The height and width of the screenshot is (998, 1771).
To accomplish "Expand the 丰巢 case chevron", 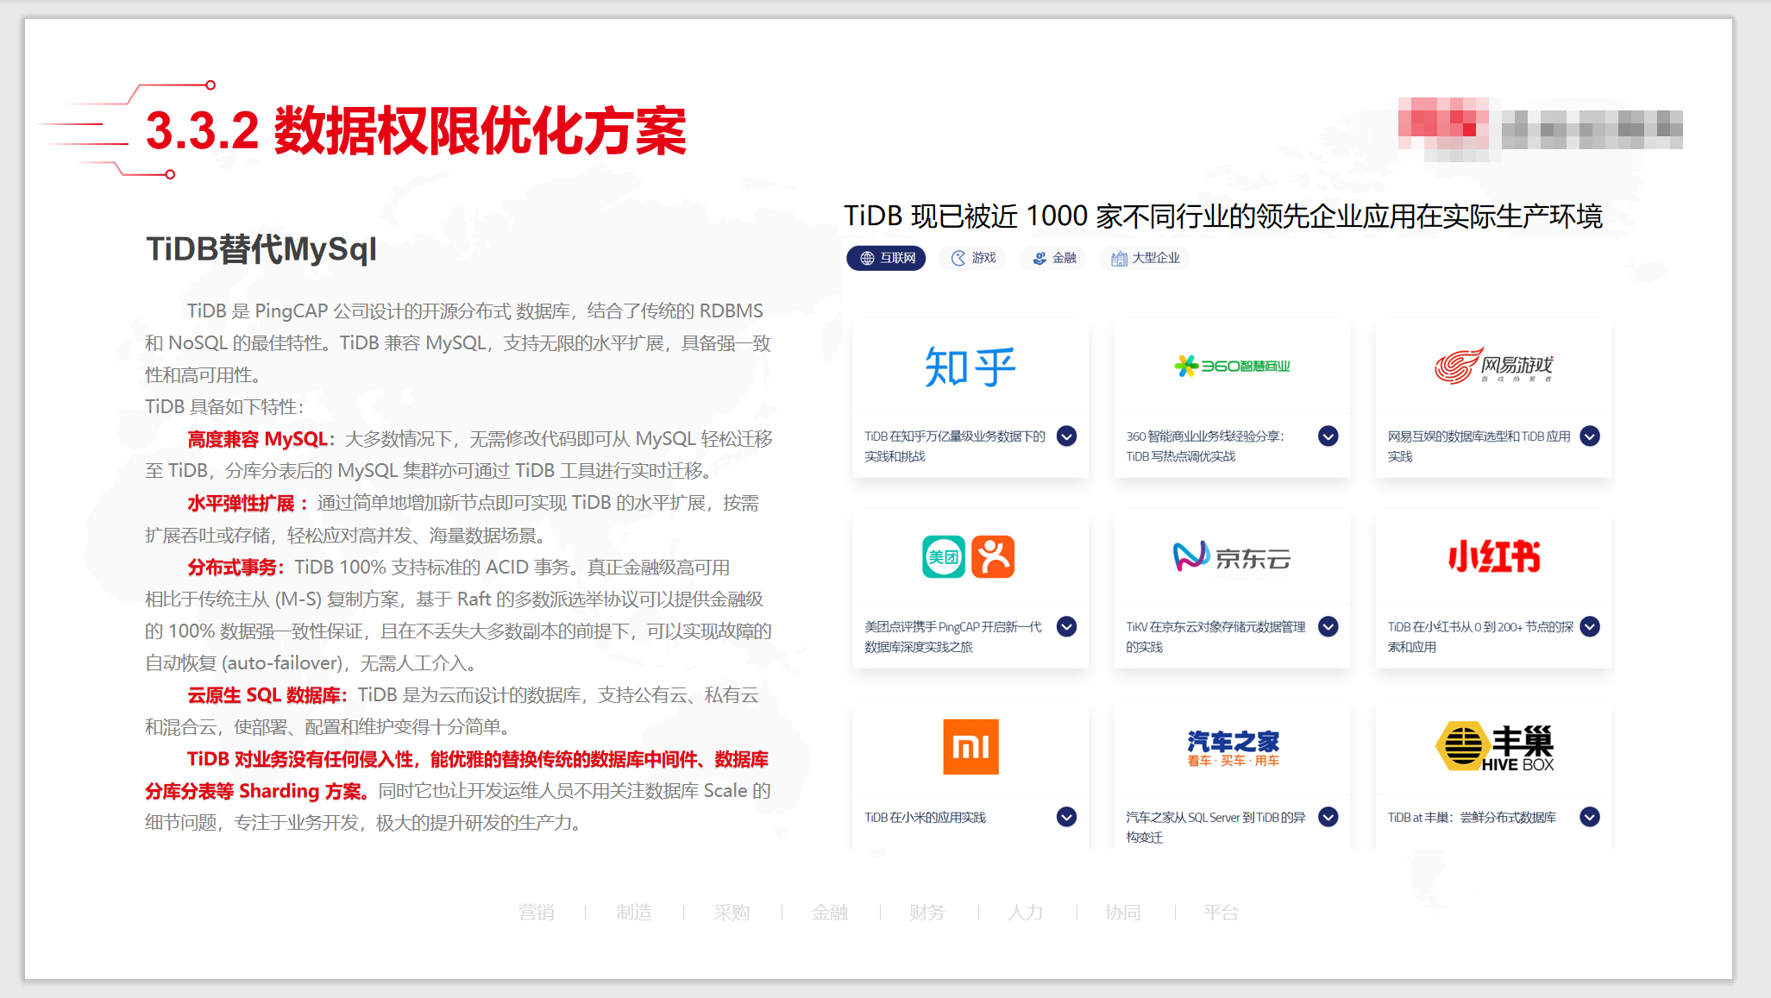I will pyautogui.click(x=1590, y=817).
